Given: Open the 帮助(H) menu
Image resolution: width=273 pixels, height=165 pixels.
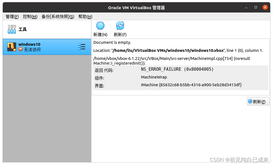Looking at the screenshot, I should tap(85, 17).
